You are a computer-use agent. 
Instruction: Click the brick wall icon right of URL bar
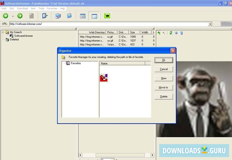226,24
